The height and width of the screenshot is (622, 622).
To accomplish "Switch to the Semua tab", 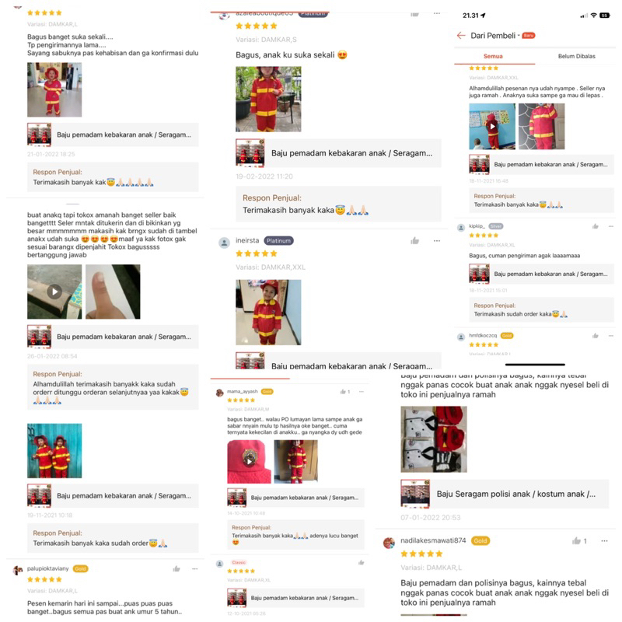I will pos(493,56).
